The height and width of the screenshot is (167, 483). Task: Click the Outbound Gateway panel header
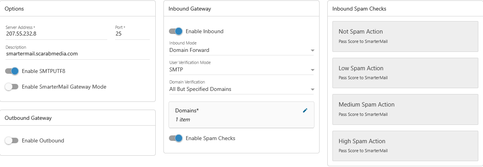coord(78,117)
